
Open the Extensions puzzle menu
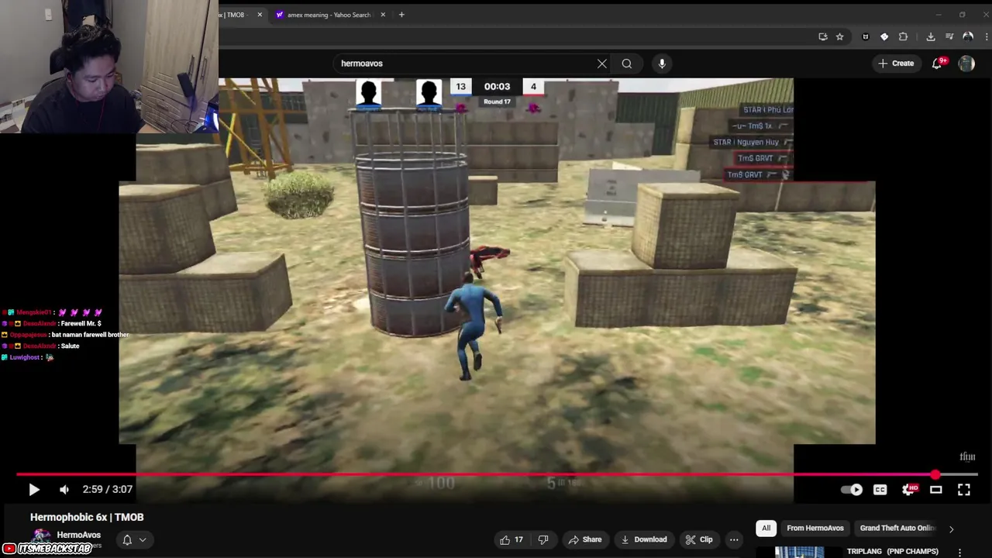[903, 36]
